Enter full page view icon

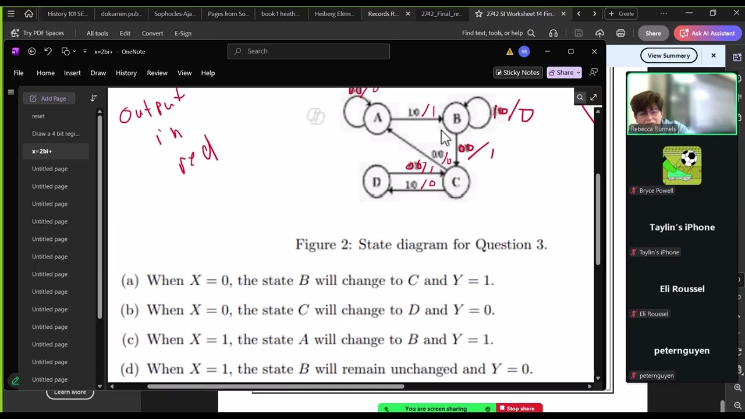pos(593,97)
